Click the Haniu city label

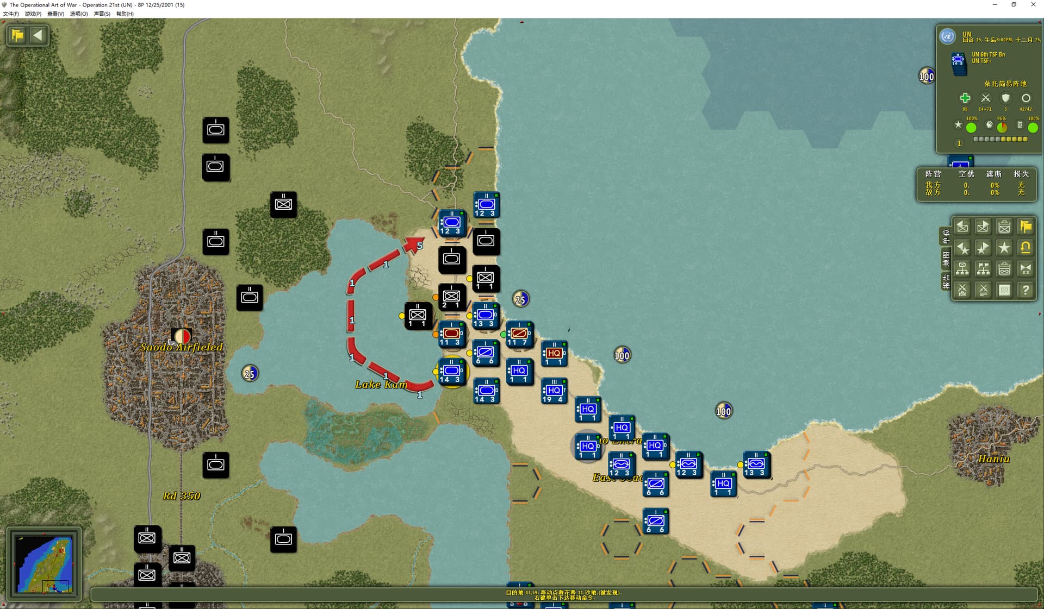993,459
